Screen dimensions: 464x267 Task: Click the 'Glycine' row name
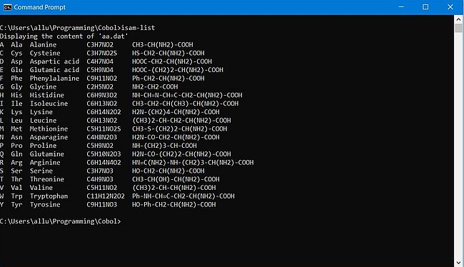[43, 86]
